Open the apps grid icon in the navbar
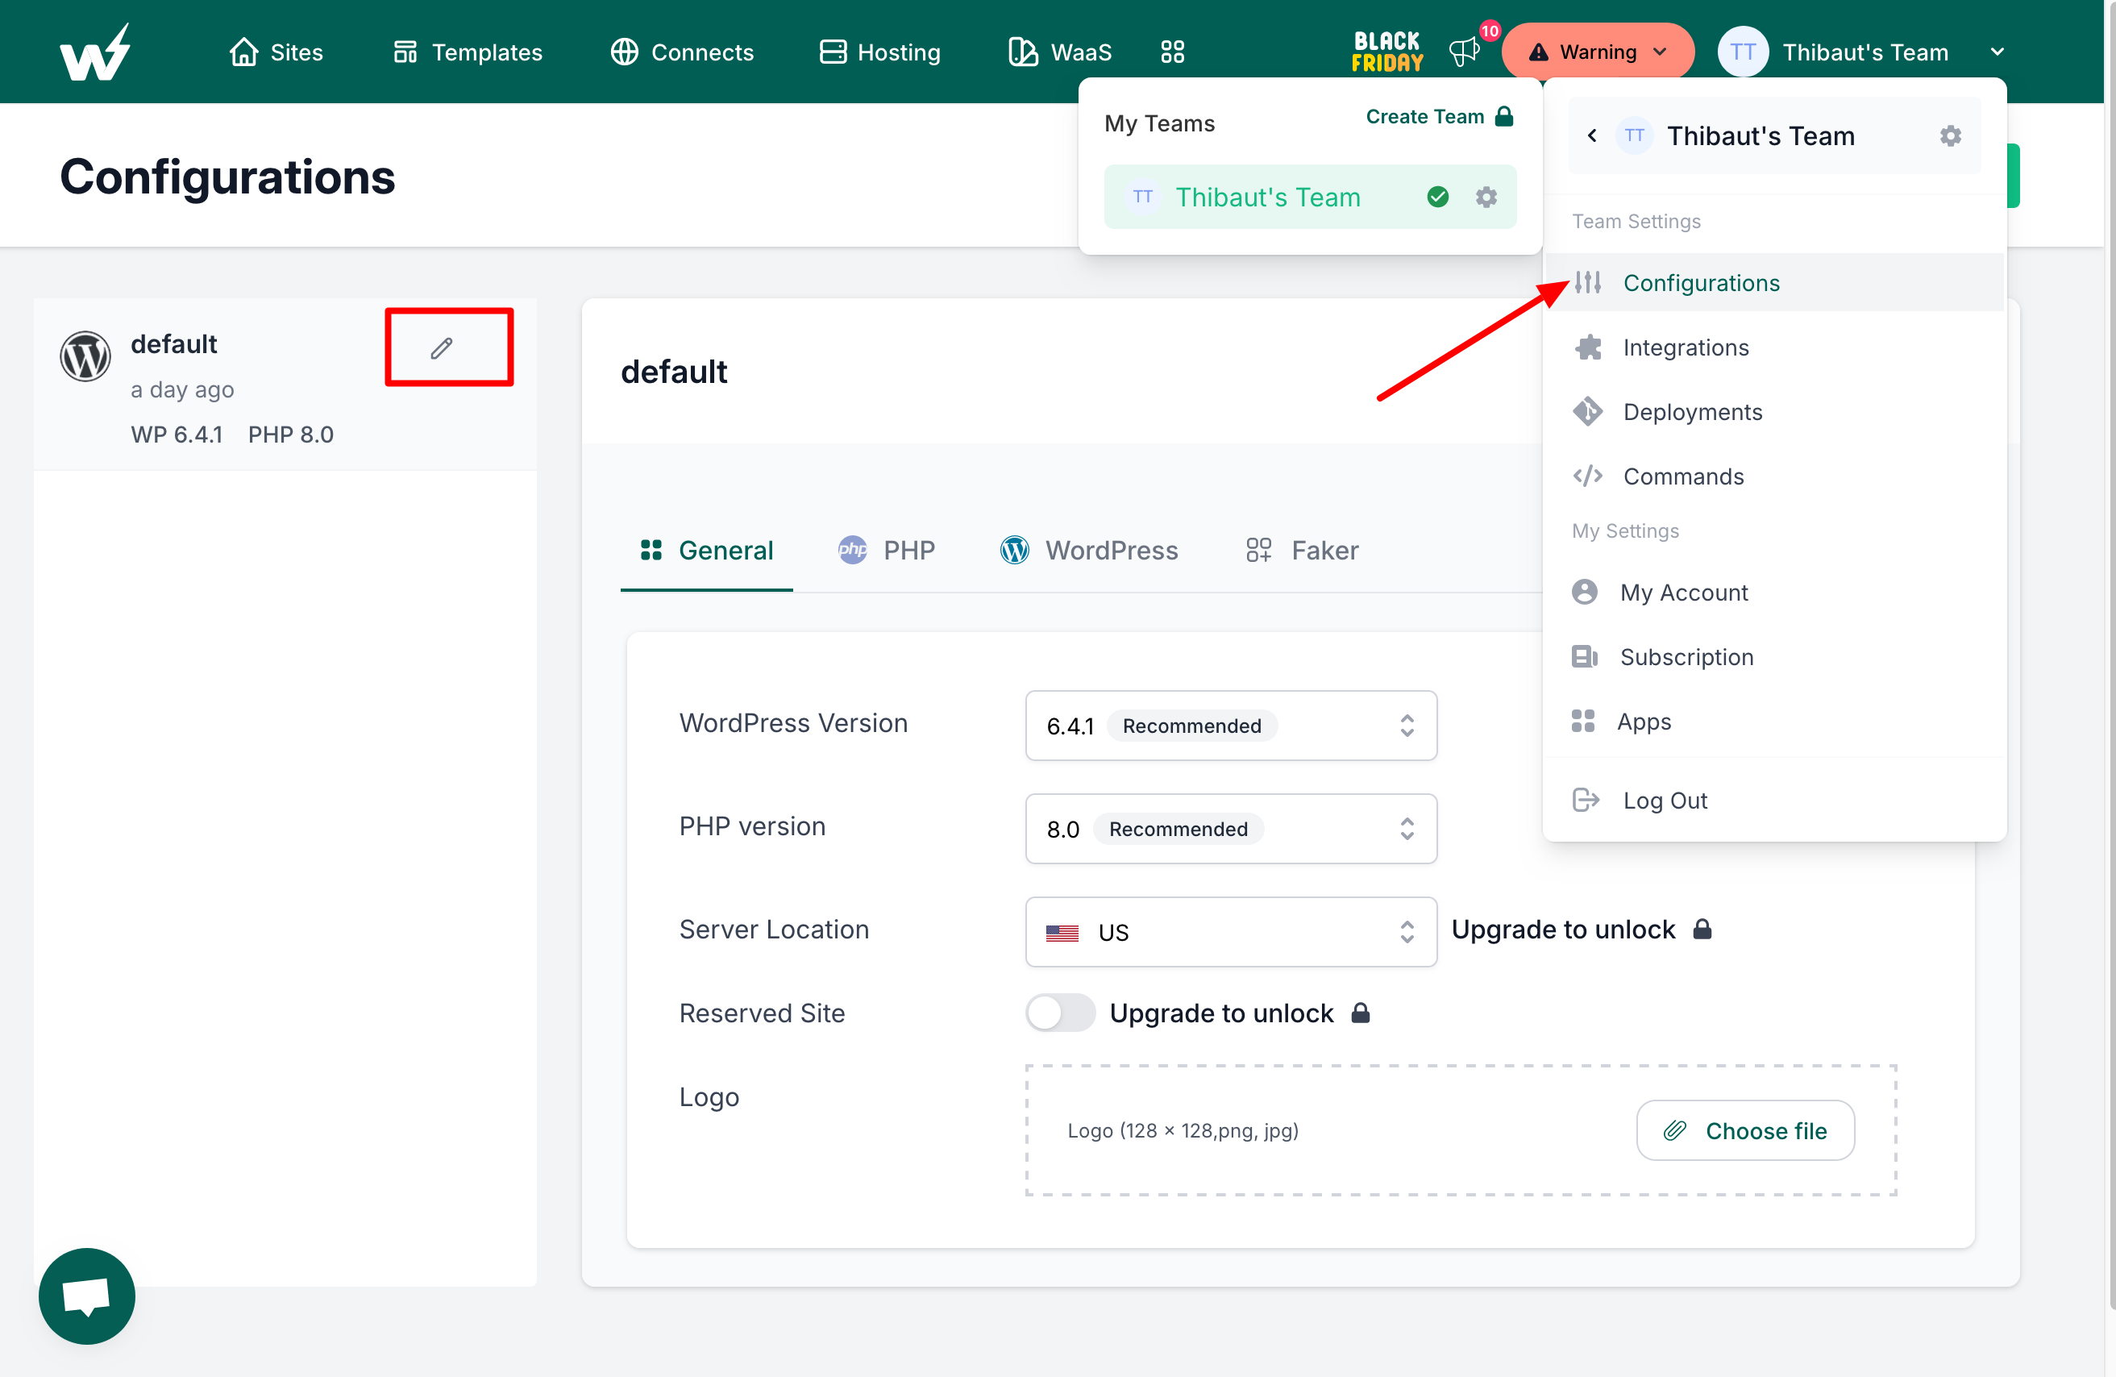Screen dimensions: 2116x1377 tap(1172, 52)
